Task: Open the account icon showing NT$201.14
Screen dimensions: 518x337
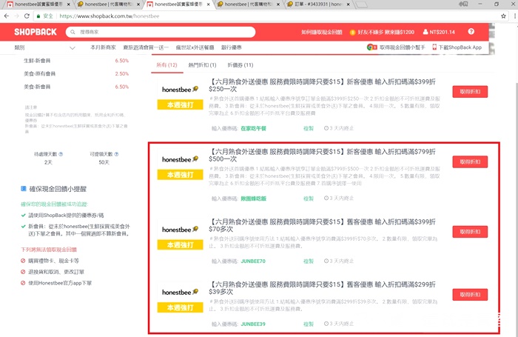Action: (x=424, y=32)
